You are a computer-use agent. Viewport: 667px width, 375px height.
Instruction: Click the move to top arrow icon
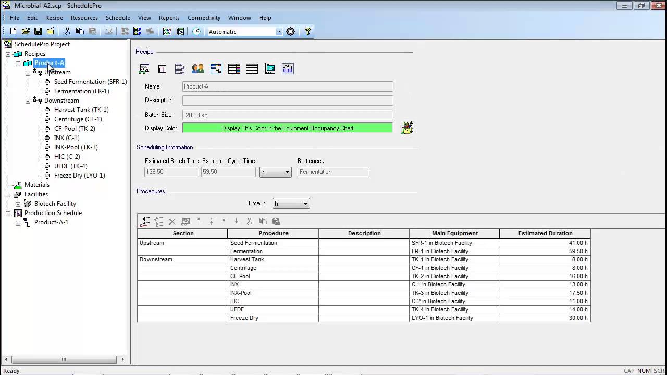224,221
